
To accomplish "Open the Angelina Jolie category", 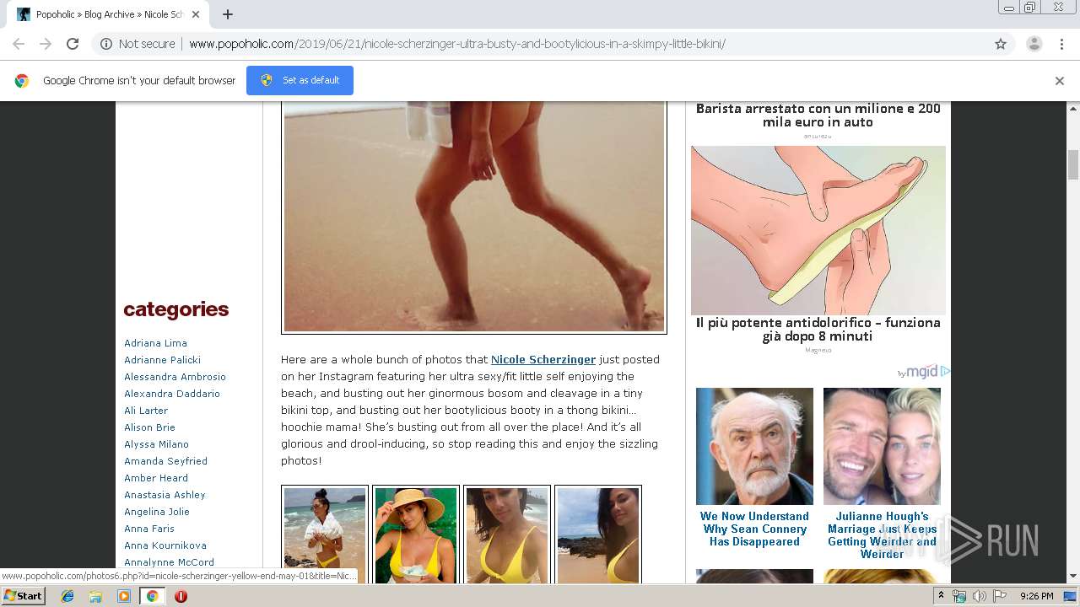I will pos(157,512).
